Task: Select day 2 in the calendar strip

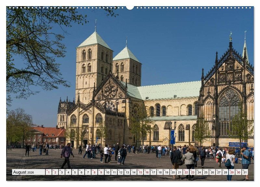Action: [x=55, y=172]
